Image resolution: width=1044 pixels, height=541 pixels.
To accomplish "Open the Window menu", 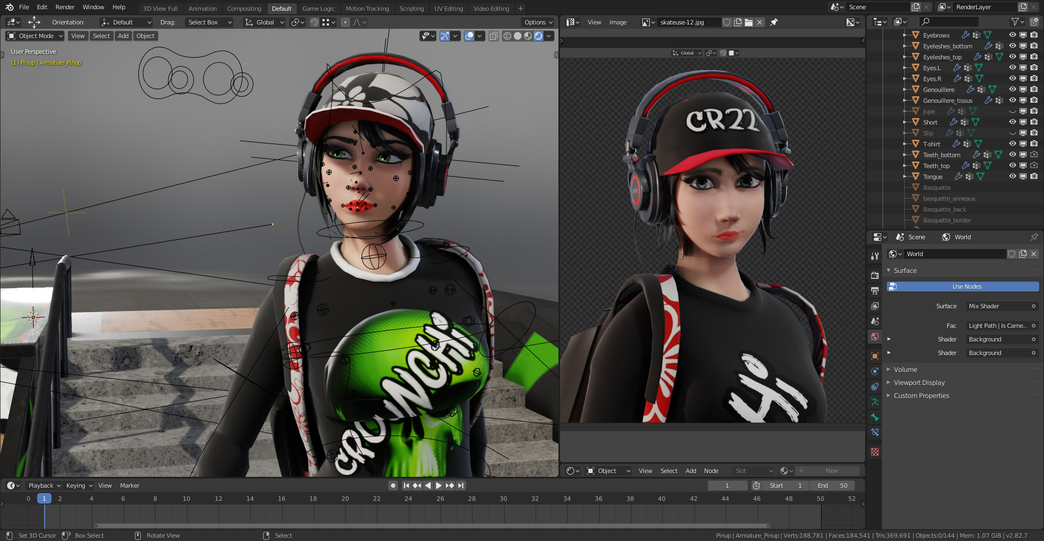I will (x=93, y=7).
